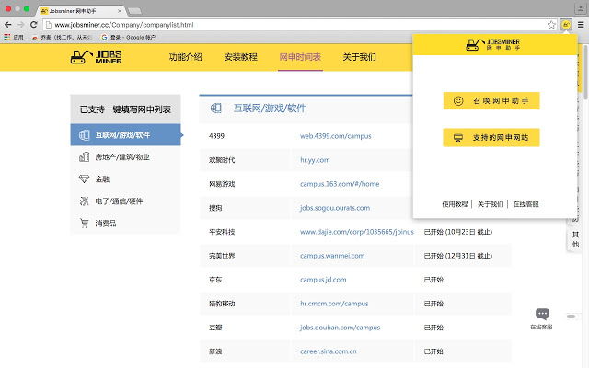Open the 关于我们 nav item

[x=360, y=57]
